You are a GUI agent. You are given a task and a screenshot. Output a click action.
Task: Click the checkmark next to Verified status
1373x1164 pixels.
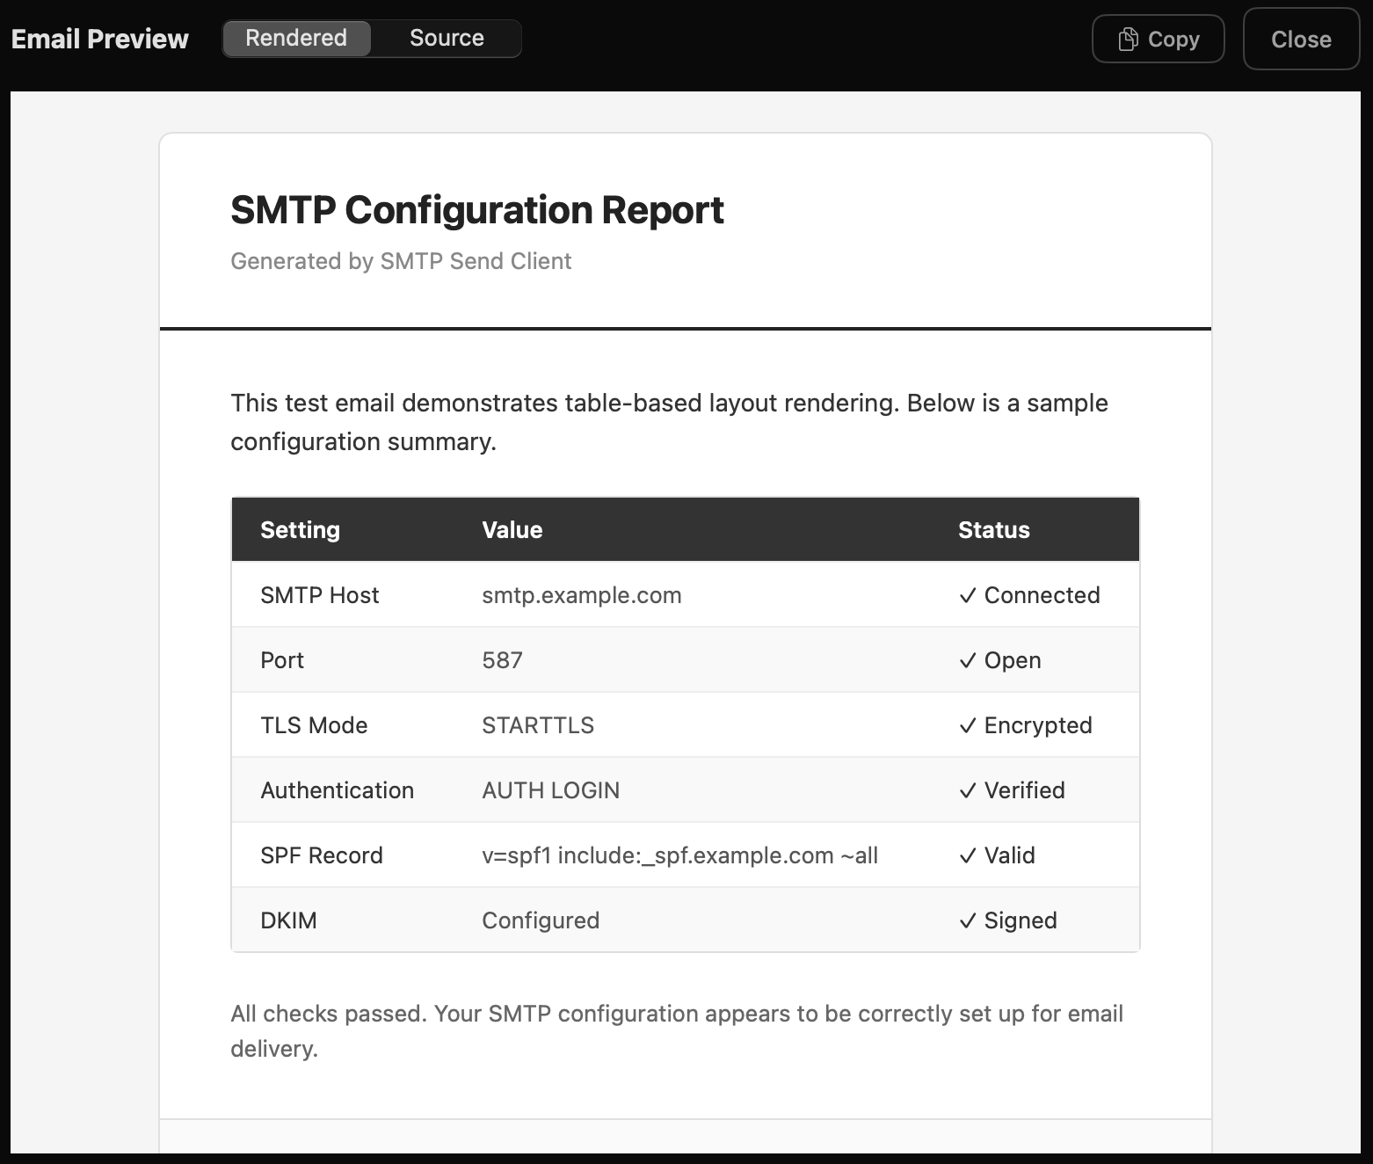tap(968, 789)
